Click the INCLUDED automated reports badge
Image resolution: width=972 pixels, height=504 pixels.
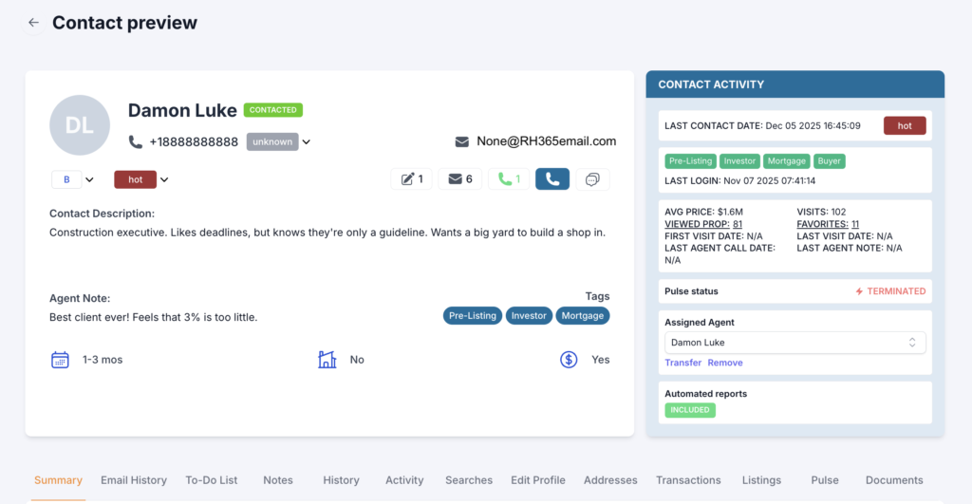pos(690,410)
